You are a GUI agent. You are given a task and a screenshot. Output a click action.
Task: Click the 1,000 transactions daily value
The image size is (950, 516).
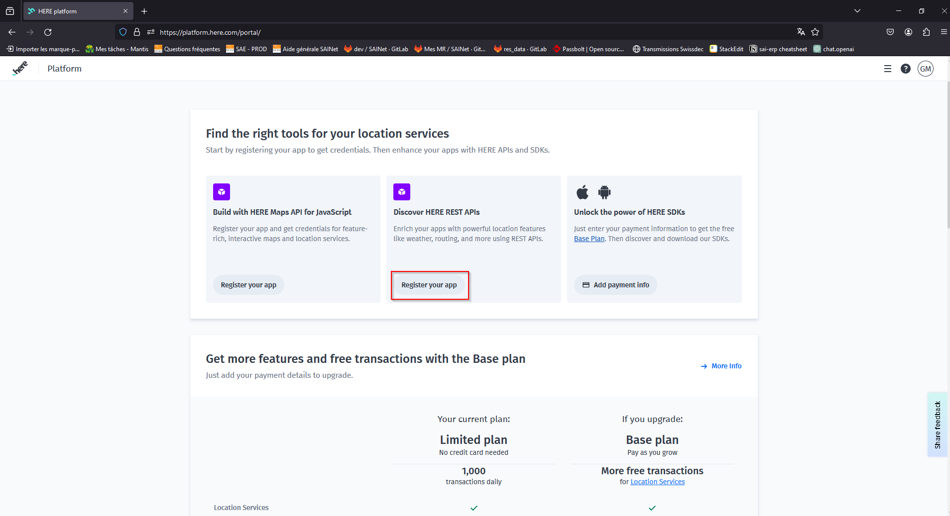tap(474, 476)
